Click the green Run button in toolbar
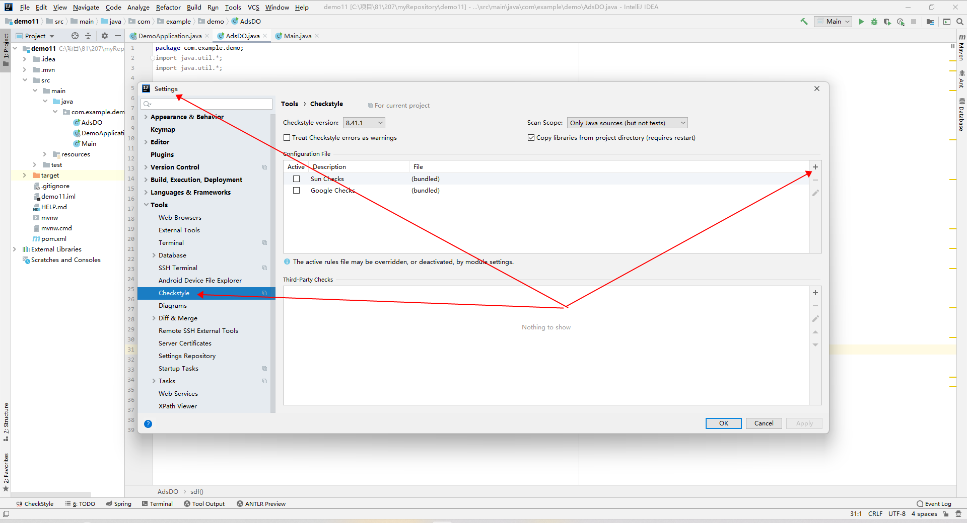The height and width of the screenshot is (523, 967). [861, 22]
